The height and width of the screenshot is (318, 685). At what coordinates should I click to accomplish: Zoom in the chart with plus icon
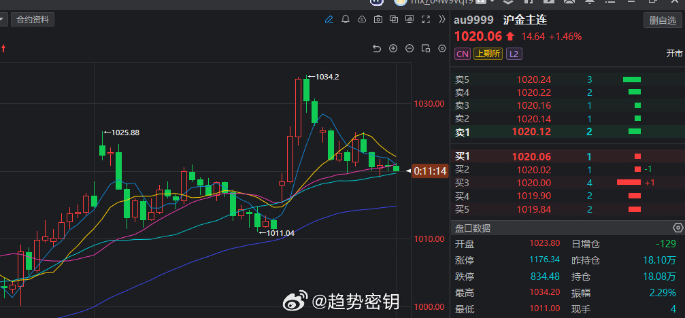[x=393, y=48]
